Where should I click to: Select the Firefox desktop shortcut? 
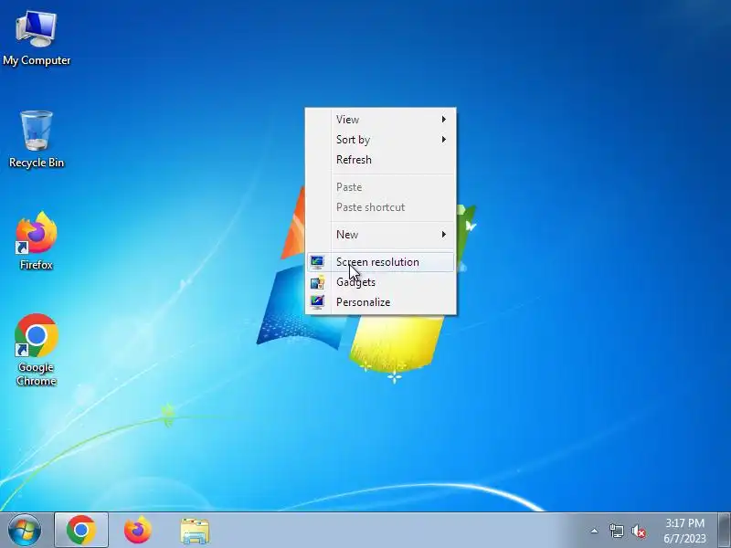tap(37, 241)
